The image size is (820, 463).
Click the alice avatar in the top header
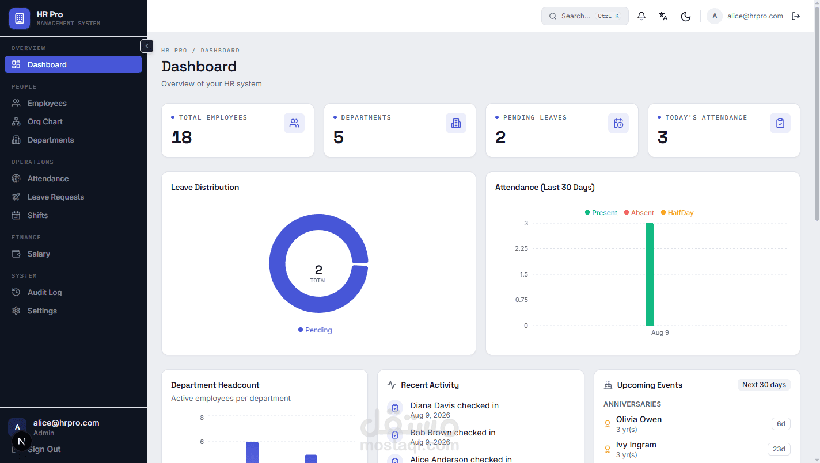click(715, 16)
